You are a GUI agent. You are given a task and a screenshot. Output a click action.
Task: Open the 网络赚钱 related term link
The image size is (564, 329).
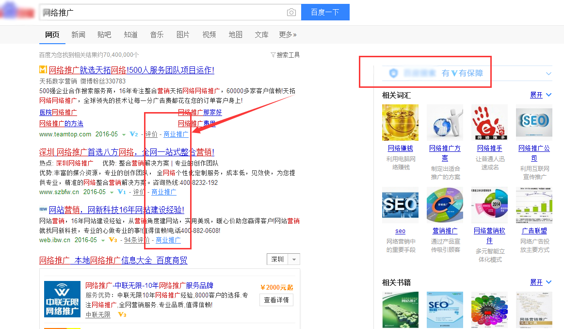coord(401,148)
